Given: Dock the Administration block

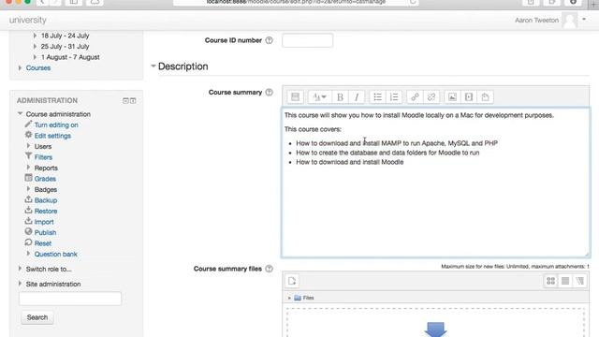Looking at the screenshot, I should click(133, 100).
